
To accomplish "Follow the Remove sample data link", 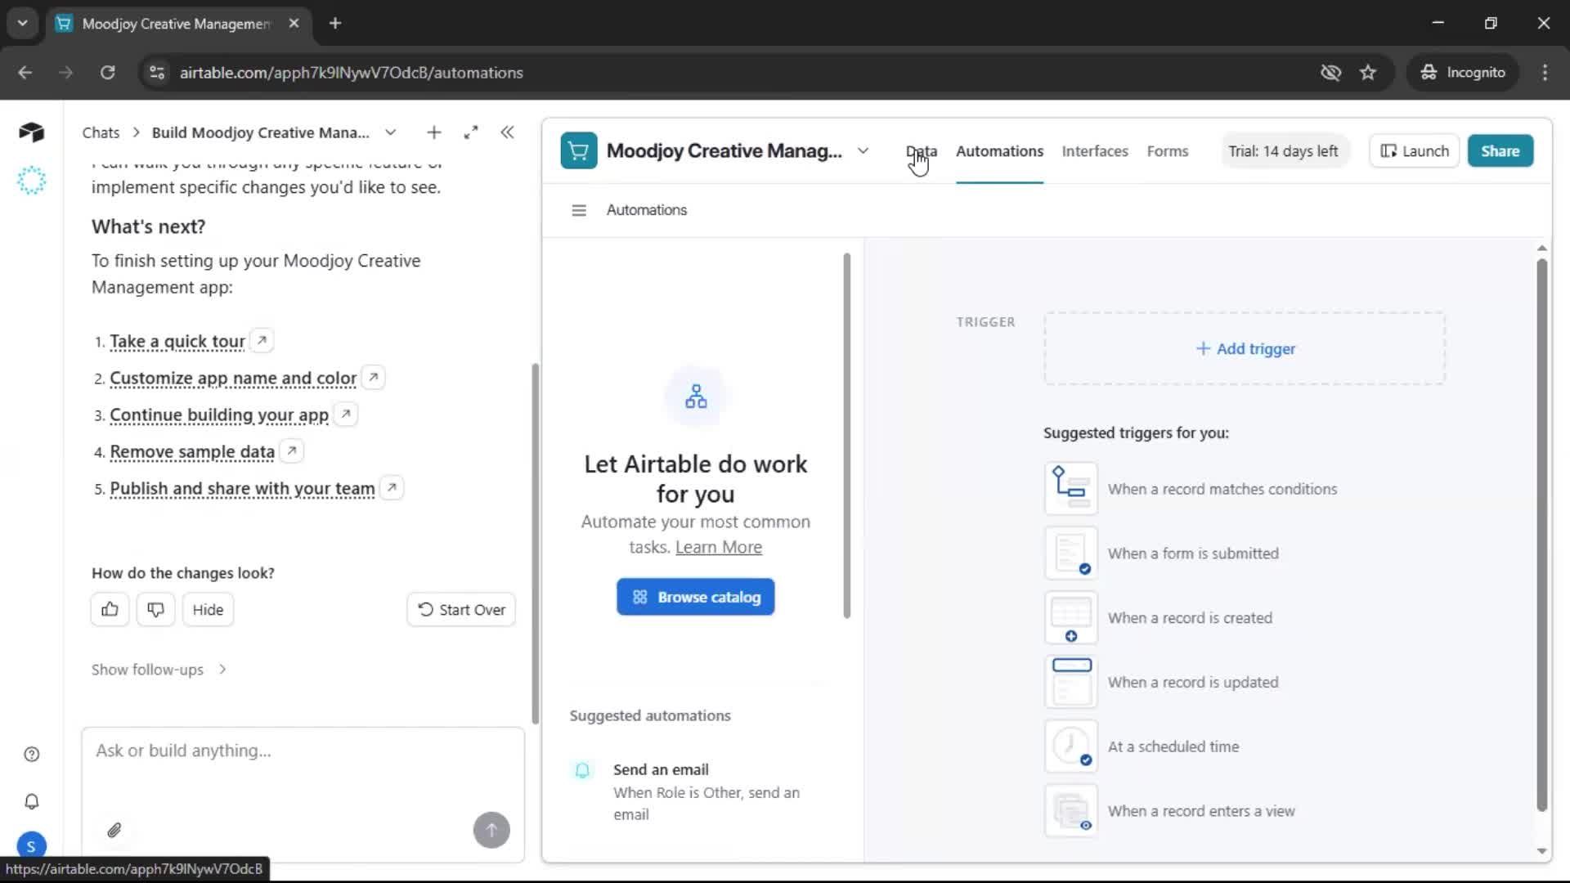I will coord(192,451).
